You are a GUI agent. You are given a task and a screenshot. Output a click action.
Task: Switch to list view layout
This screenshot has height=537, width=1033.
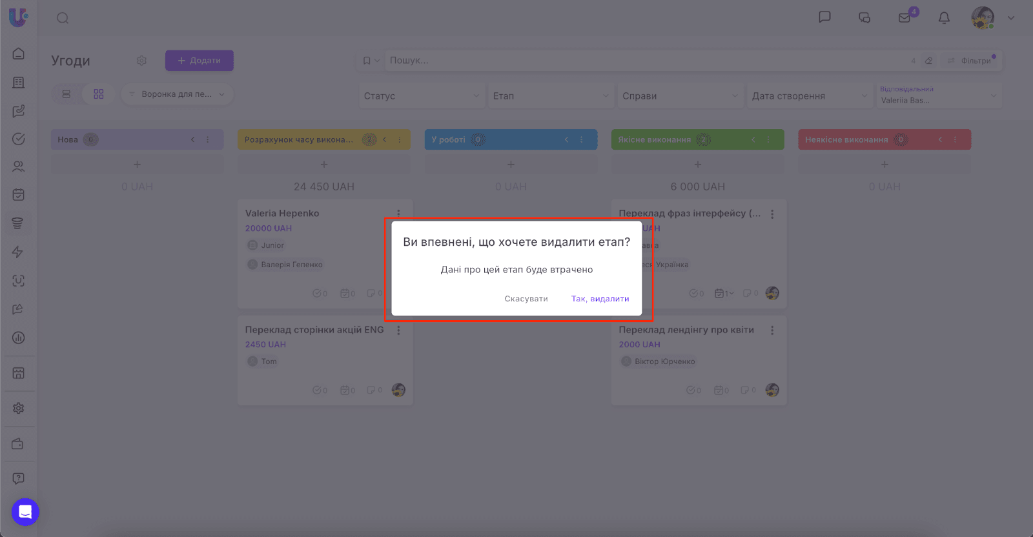(x=66, y=94)
